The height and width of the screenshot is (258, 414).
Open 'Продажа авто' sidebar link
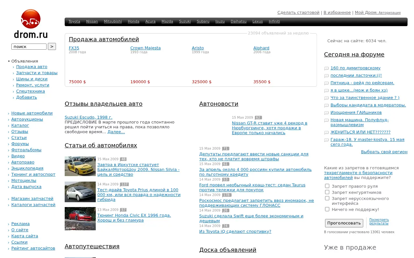click(x=32, y=67)
